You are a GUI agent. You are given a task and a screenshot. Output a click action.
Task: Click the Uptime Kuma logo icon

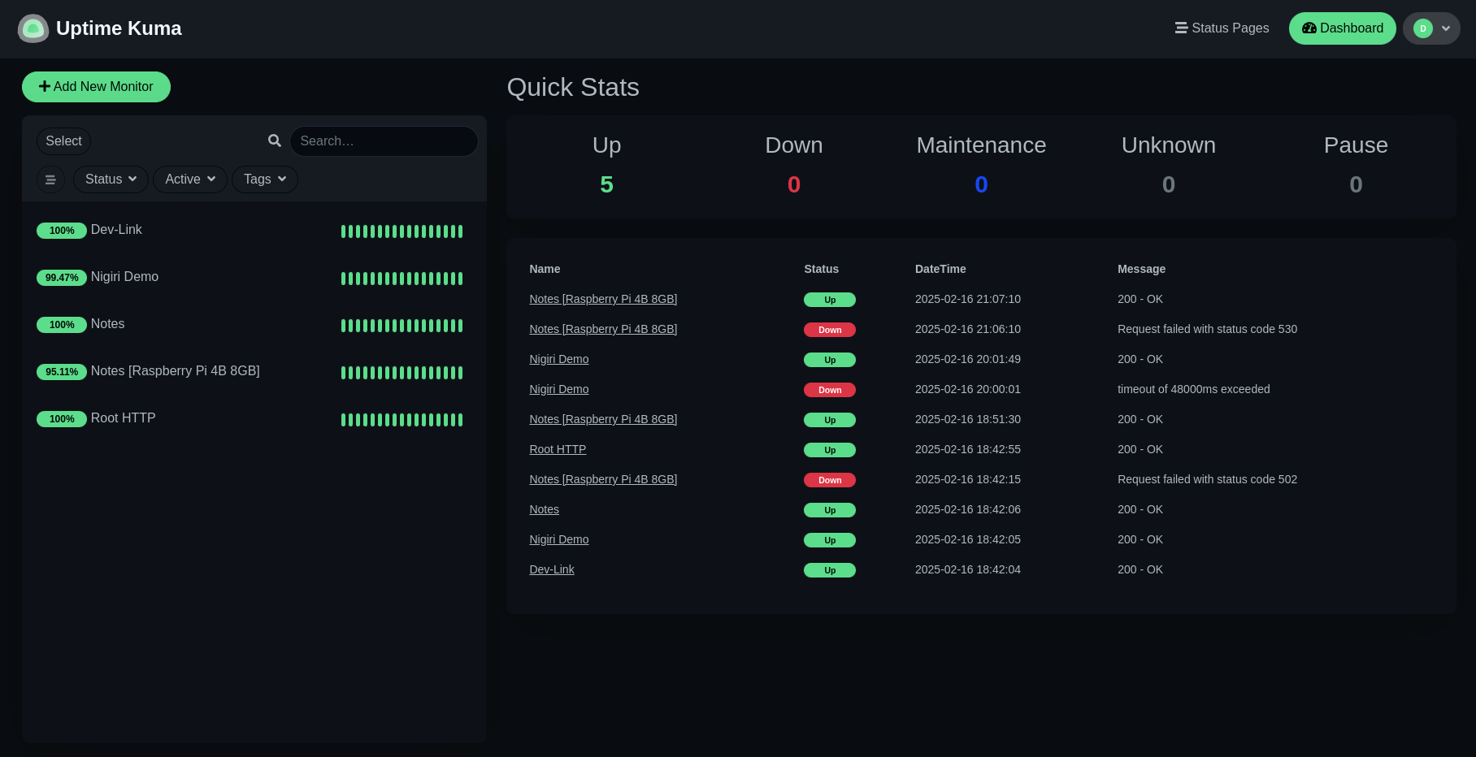click(x=33, y=28)
